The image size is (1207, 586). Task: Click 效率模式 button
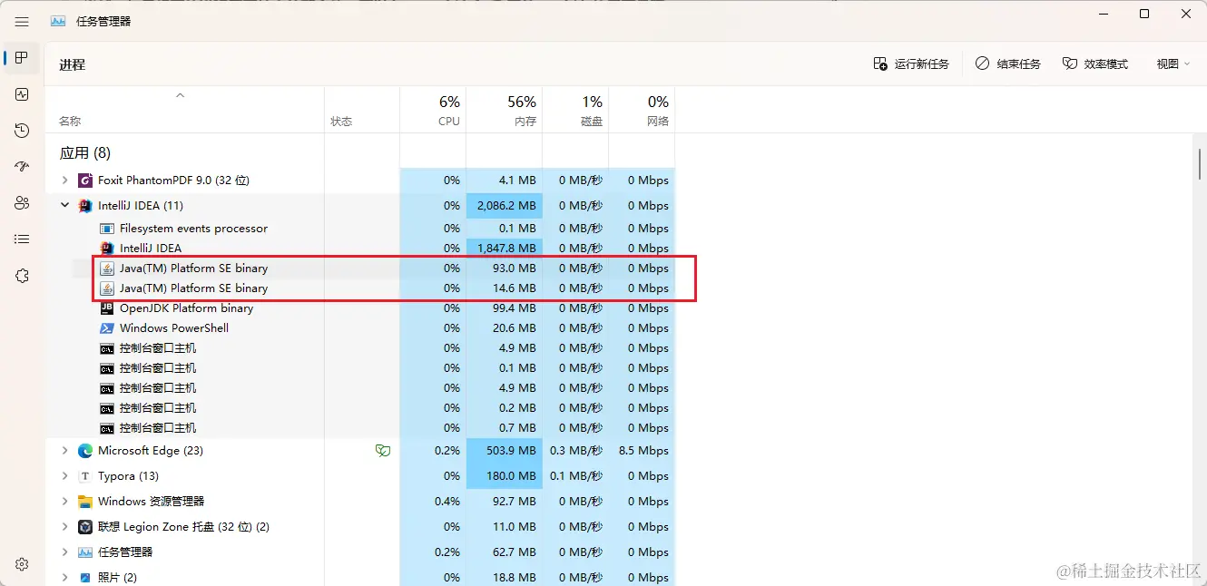1095,64
